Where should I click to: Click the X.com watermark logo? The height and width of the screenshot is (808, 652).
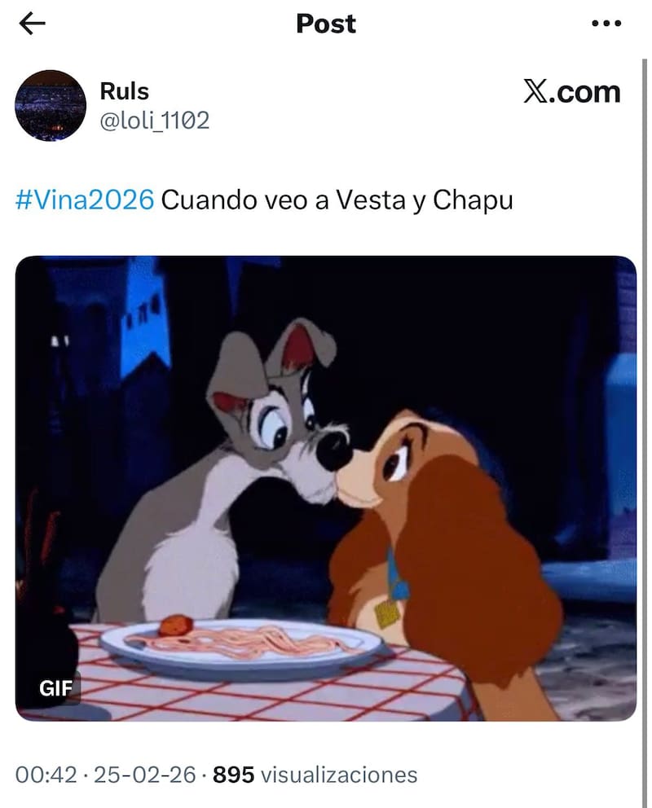[x=571, y=92]
